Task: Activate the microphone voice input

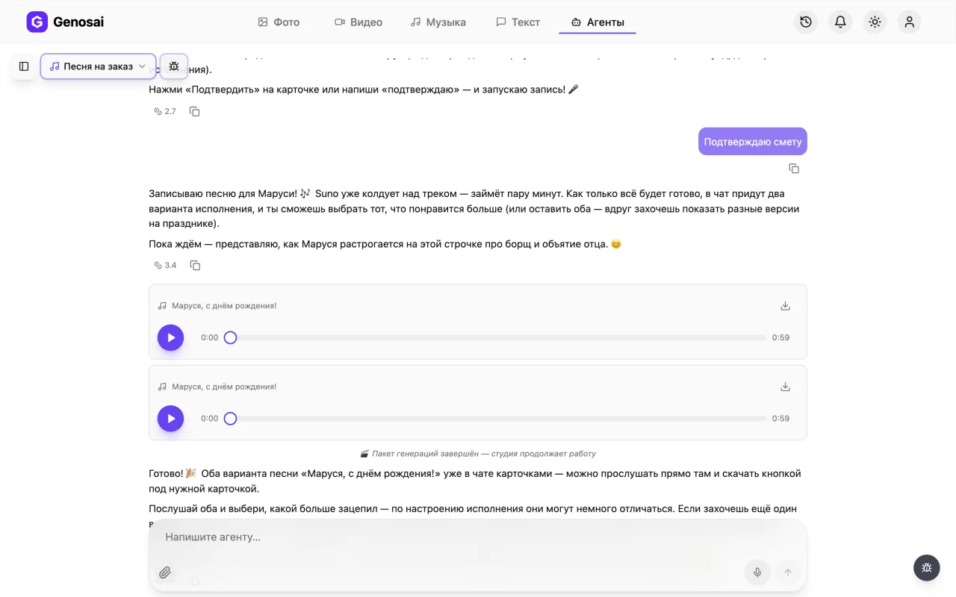Action: (757, 572)
